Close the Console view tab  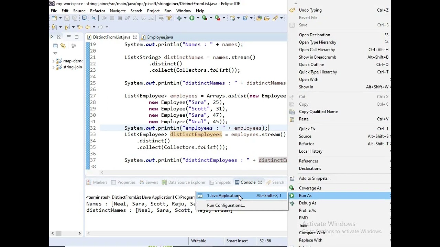[x=260, y=183]
